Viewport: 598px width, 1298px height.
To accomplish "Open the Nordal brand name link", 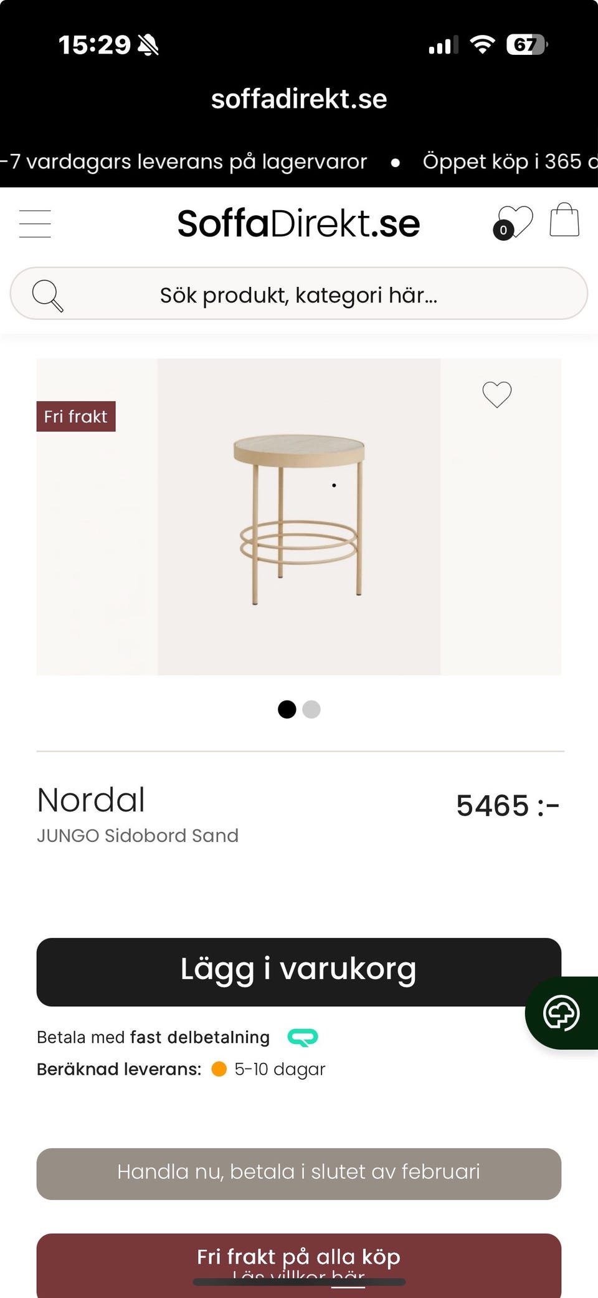I will coord(91,800).
